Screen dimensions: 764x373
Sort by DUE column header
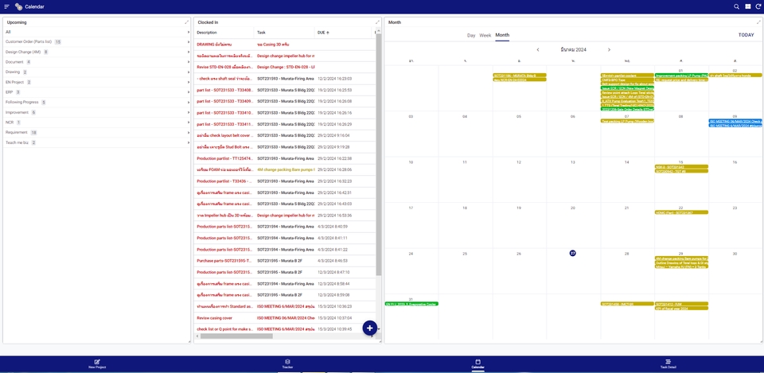pyautogui.click(x=323, y=33)
